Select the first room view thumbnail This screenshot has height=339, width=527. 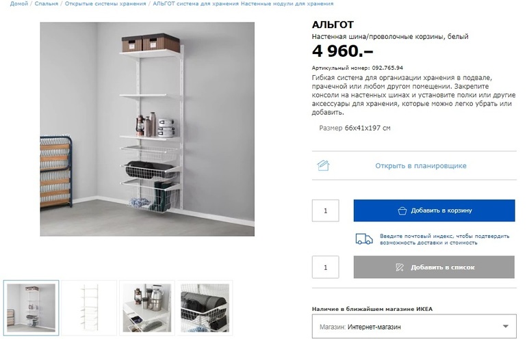tap(31, 308)
